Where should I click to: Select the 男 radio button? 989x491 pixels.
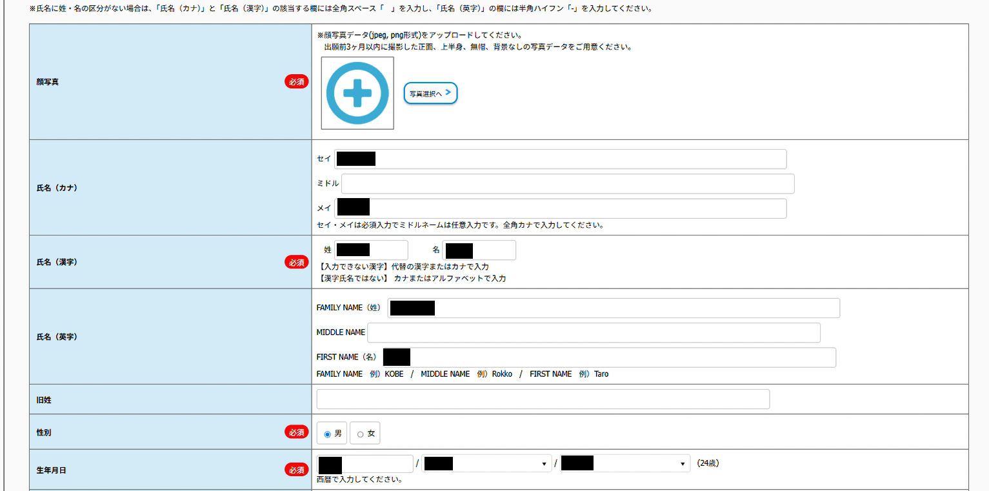coord(328,434)
